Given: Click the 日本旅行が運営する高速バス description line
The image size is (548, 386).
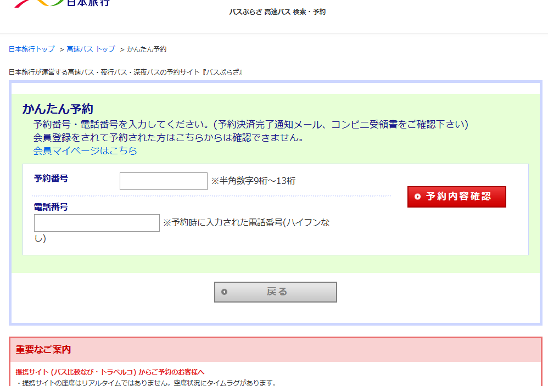Looking at the screenshot, I should pyautogui.click(x=125, y=72).
